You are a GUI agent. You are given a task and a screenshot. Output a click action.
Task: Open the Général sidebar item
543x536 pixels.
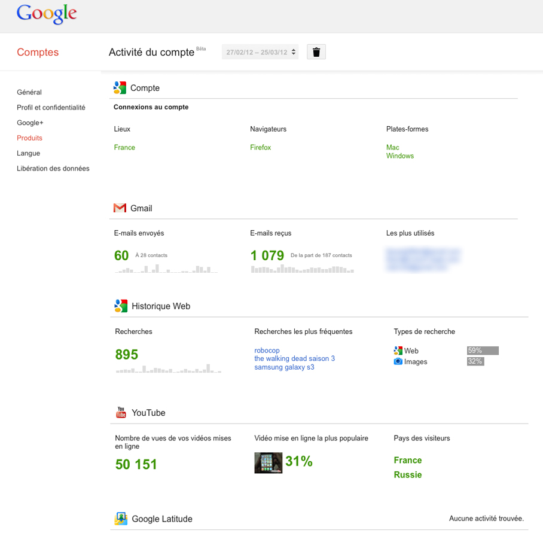tap(29, 92)
